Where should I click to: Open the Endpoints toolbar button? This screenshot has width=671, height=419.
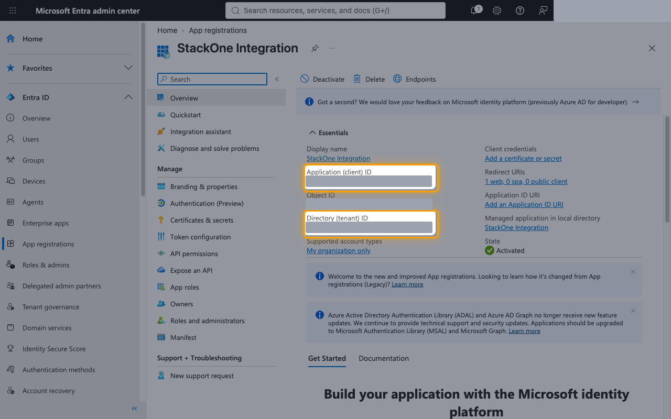tap(414, 79)
